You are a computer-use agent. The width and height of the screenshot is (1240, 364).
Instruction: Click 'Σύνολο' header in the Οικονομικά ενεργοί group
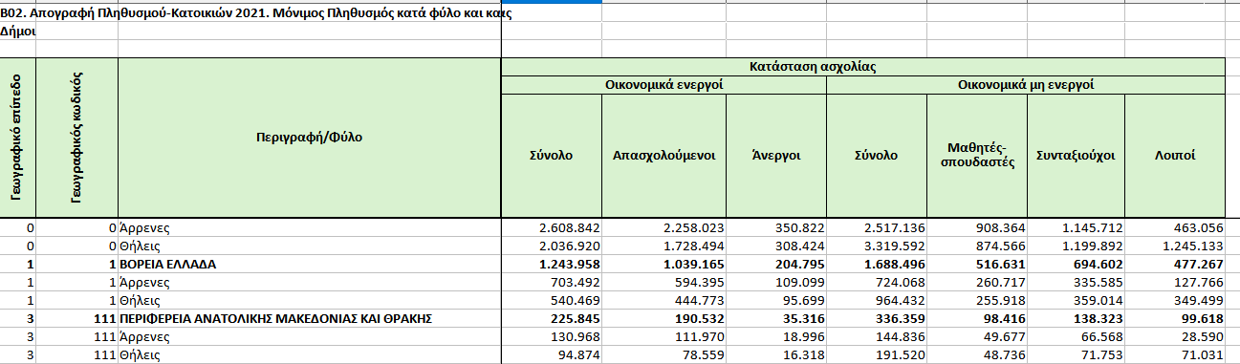click(552, 156)
